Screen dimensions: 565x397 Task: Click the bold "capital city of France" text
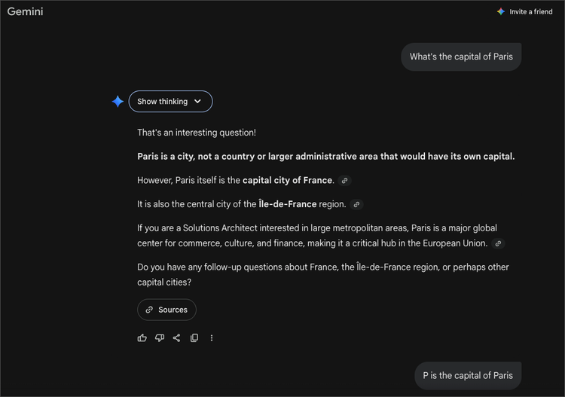[x=287, y=181]
